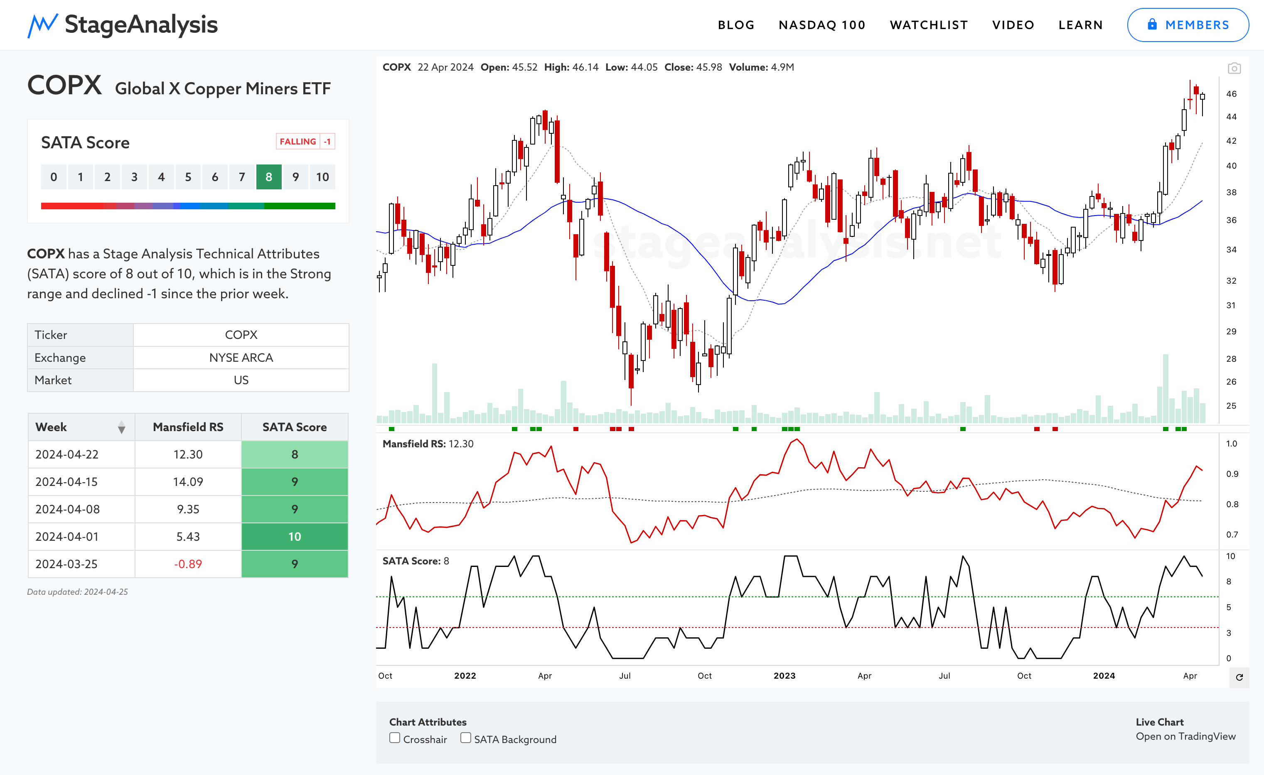
Task: Click Mansfield RS value 9.35
Action: click(x=188, y=509)
